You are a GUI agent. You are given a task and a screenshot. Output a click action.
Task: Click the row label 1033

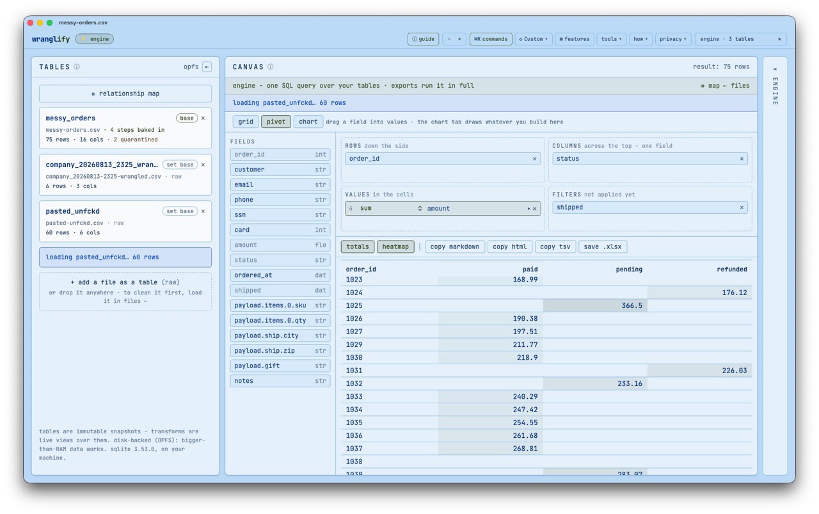354,397
